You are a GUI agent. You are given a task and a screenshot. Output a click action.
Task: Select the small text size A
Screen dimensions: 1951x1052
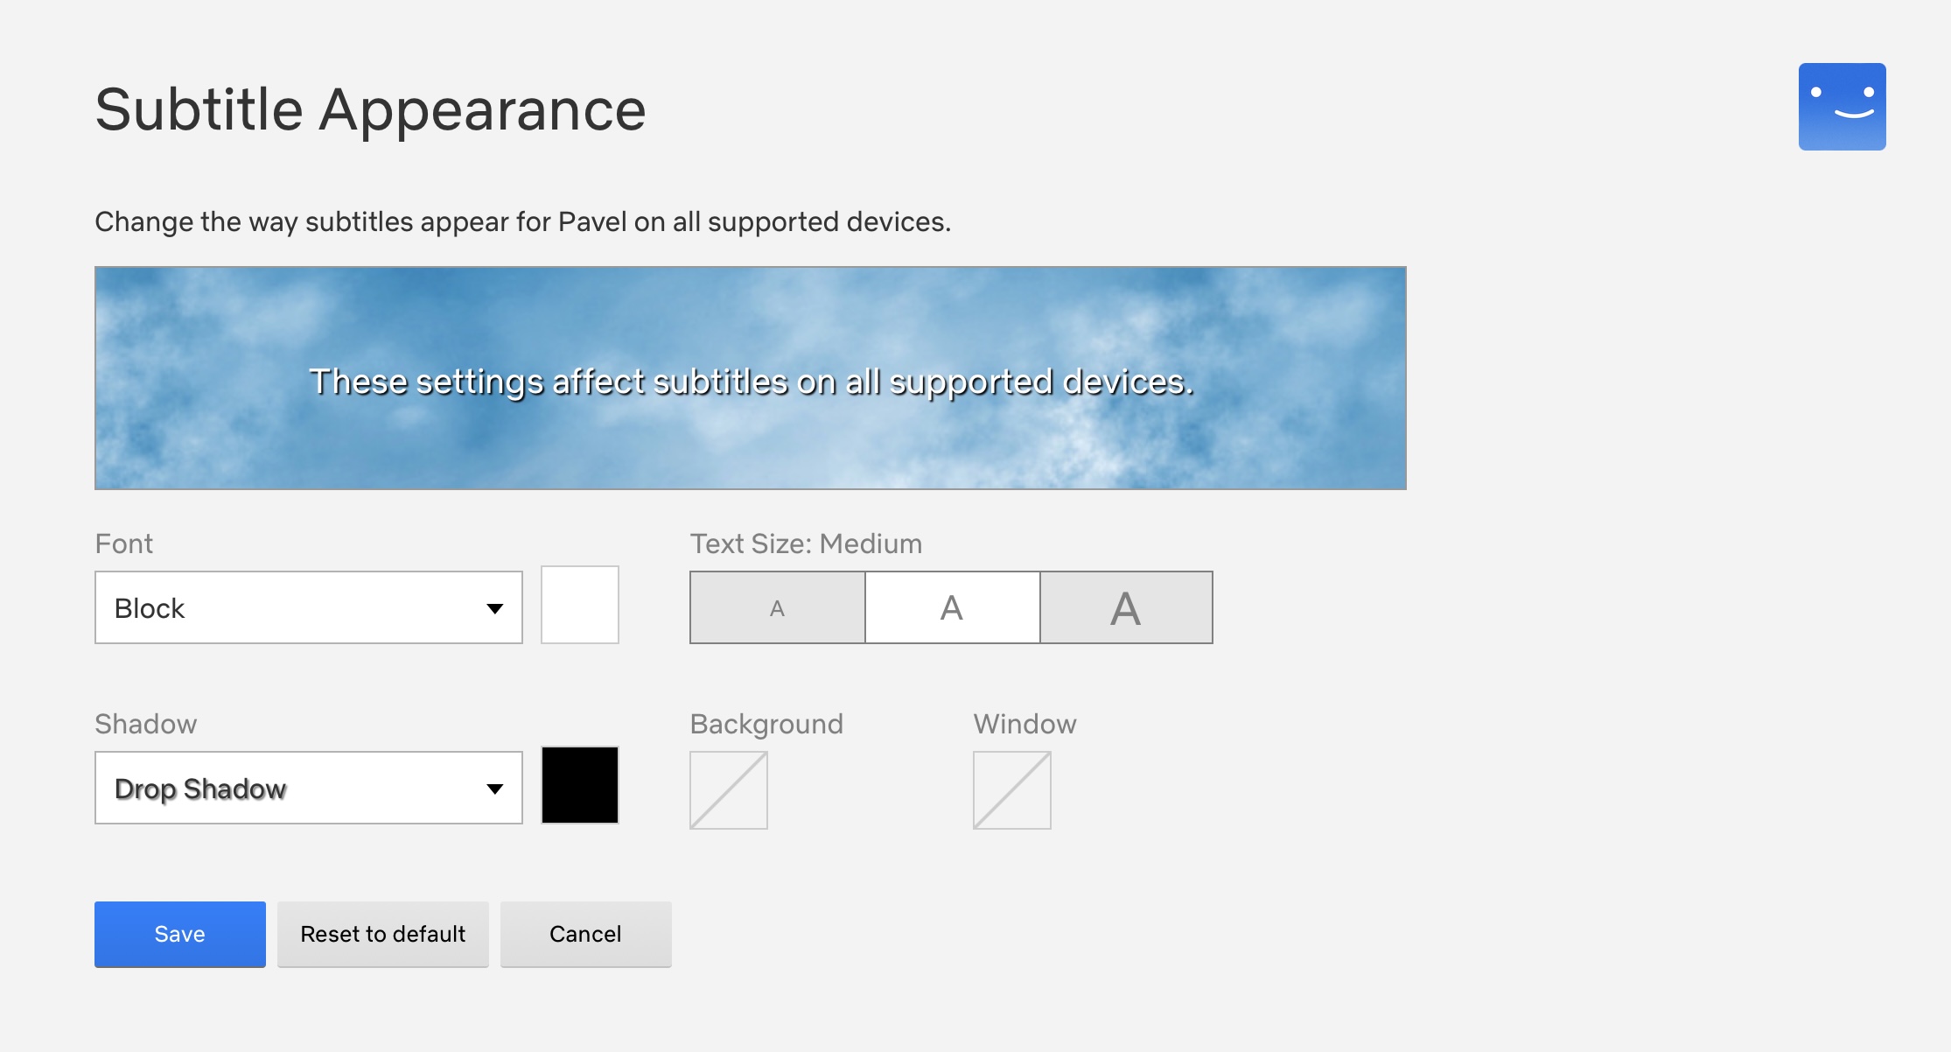pos(777,608)
